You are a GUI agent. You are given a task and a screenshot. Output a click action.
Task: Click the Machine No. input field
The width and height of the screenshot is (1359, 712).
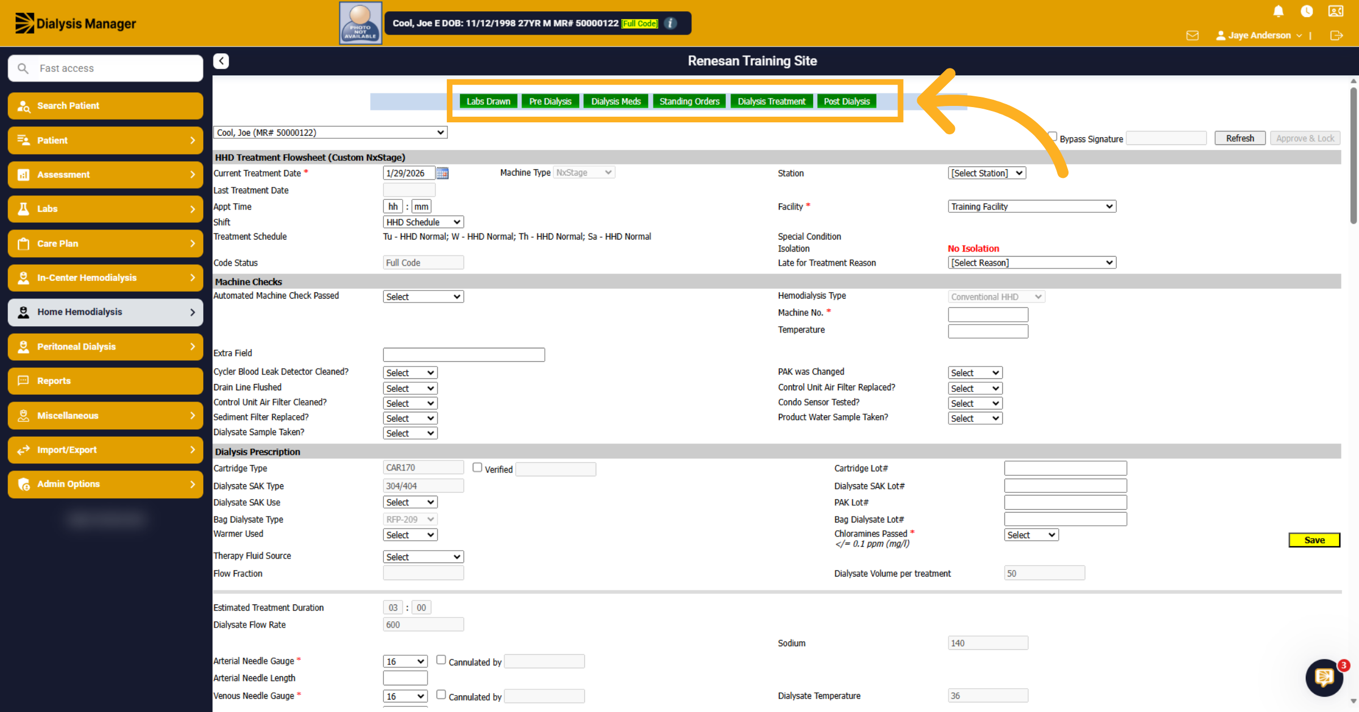(988, 314)
